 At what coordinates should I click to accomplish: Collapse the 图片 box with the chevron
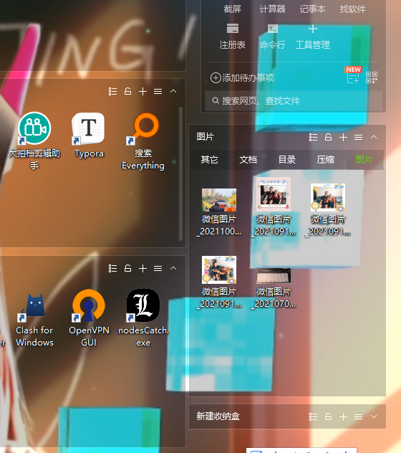pyautogui.click(x=374, y=137)
